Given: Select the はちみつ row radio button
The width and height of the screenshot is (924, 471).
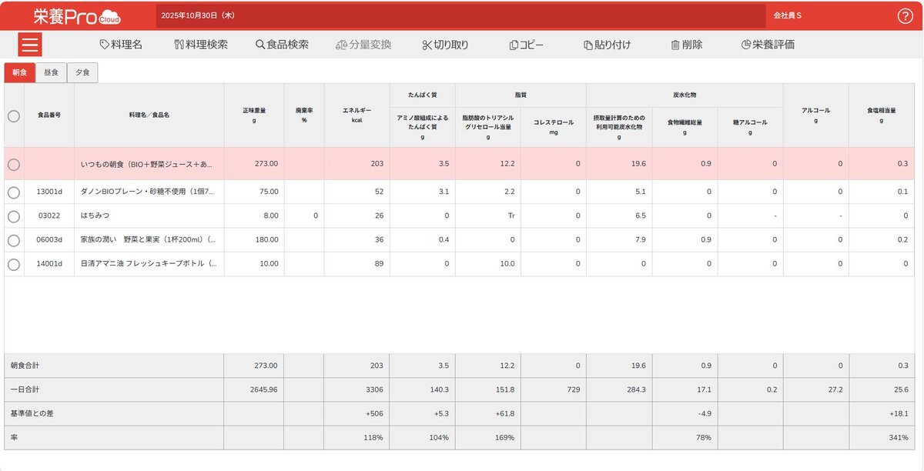Looking at the screenshot, I should coord(14,216).
